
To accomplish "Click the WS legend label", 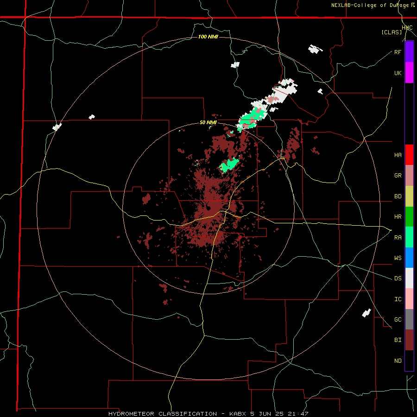I will click(398, 258).
